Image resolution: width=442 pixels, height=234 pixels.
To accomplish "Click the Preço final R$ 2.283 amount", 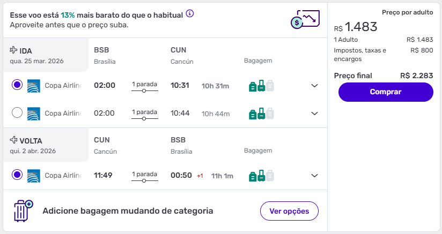I will click(416, 76).
